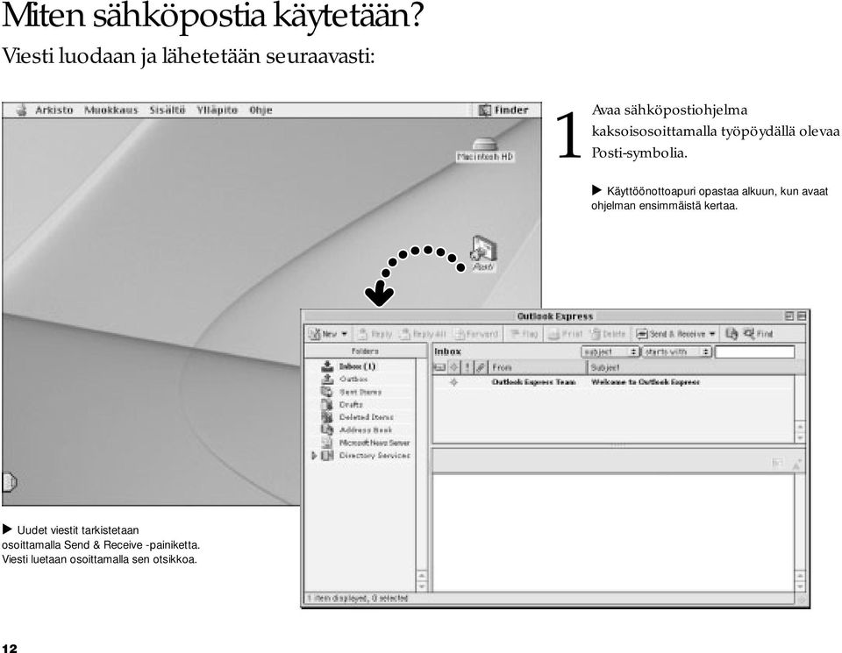Click the Folders pane header

point(365,351)
